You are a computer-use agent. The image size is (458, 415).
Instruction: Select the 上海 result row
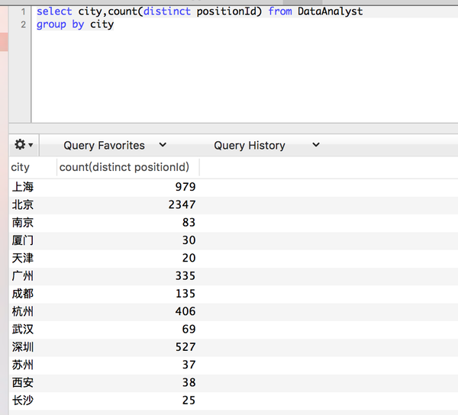pos(234,187)
